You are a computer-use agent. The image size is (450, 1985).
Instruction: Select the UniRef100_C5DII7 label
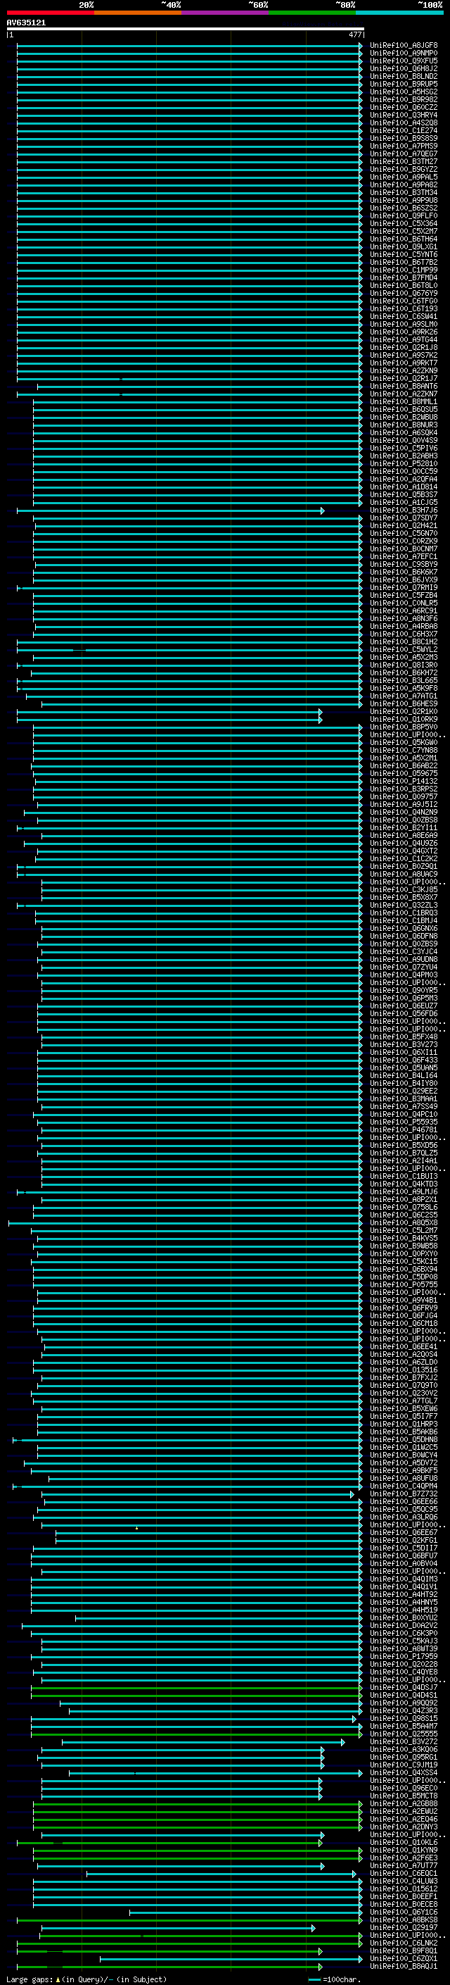(404, 1548)
